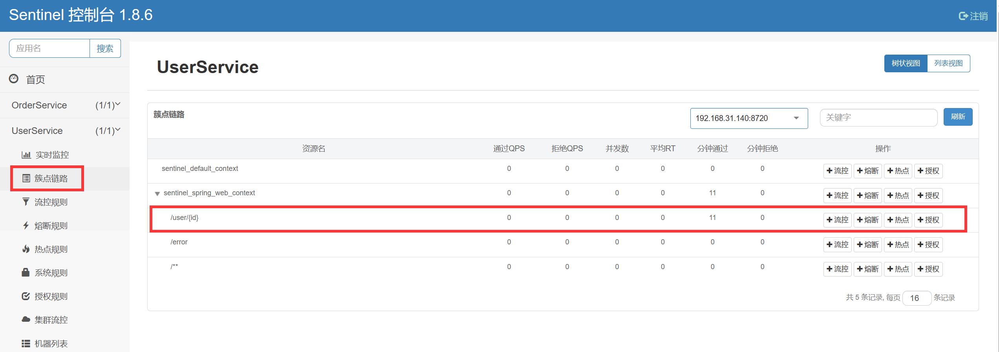
Task: Click the logout arrow icon next to 注销
Action: [x=963, y=16]
